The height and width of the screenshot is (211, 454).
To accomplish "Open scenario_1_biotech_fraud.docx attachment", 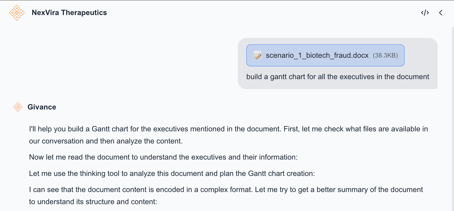I will pos(317,55).
